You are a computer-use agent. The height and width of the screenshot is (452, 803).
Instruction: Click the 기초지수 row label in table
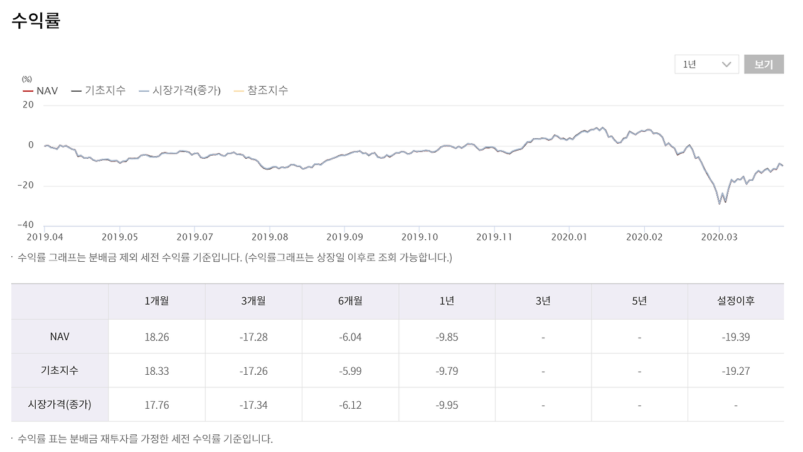point(60,370)
